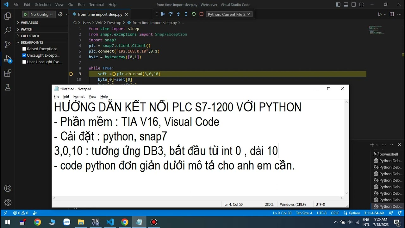Image resolution: width=405 pixels, height=228 pixels.
Task: Click Customize Layout icon in title bar
Action: [361, 4]
